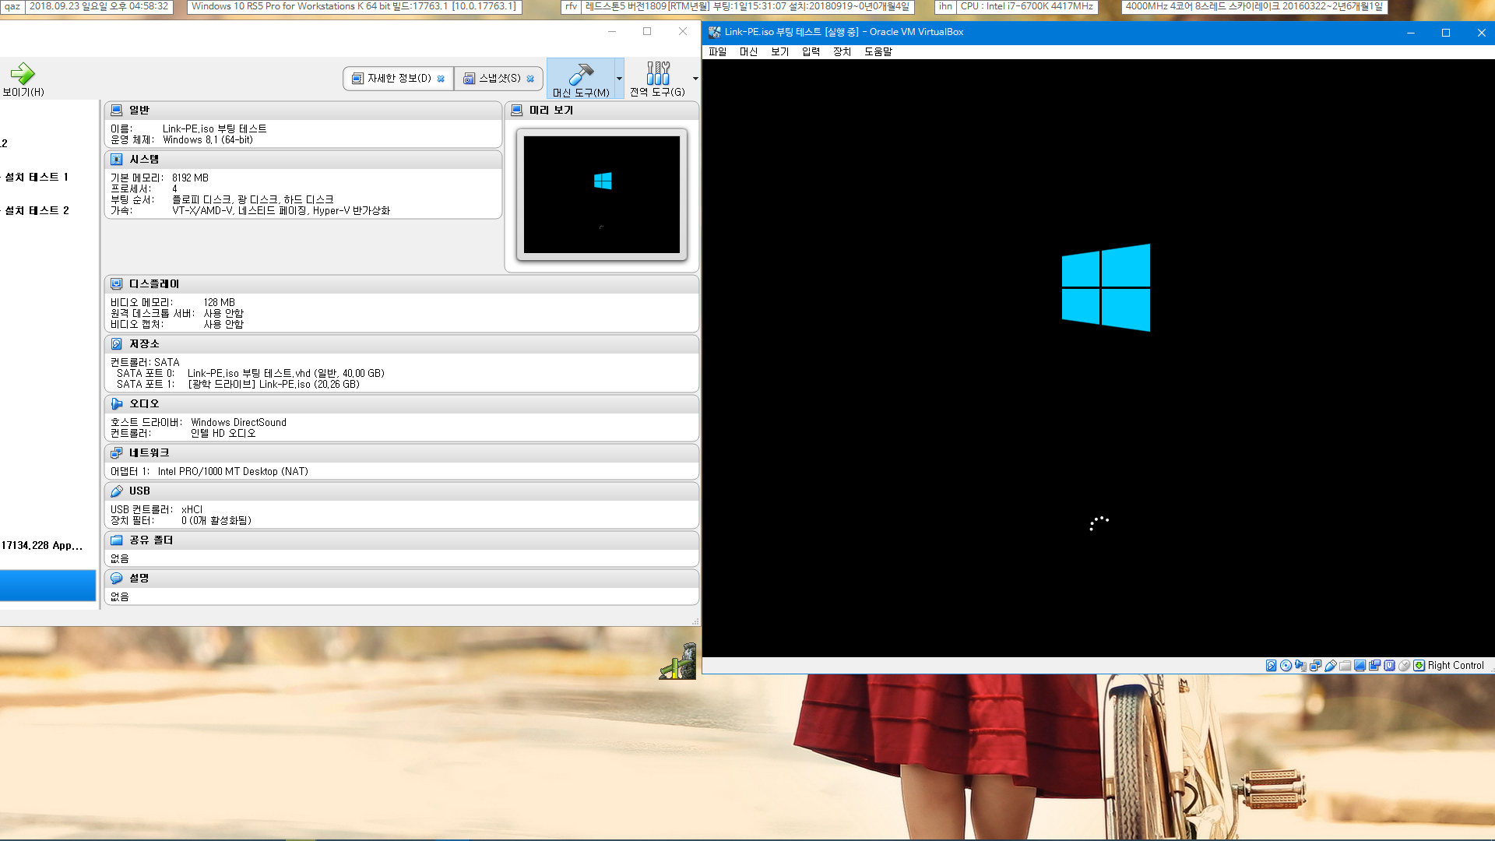Click the System (시스템) section icon
Image resolution: width=1495 pixels, height=841 pixels.
[117, 159]
